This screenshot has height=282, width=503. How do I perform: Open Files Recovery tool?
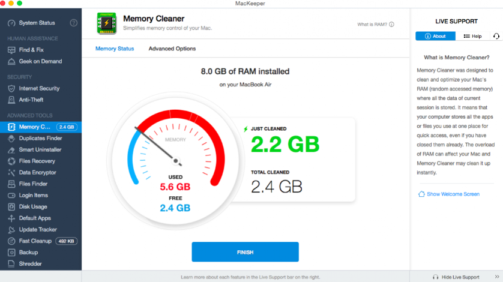[37, 161]
